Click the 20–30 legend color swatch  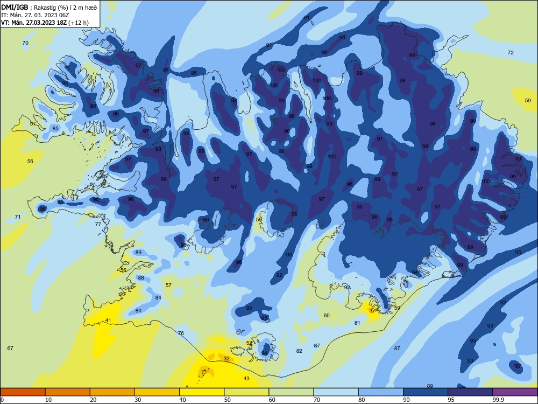[x=112, y=392]
